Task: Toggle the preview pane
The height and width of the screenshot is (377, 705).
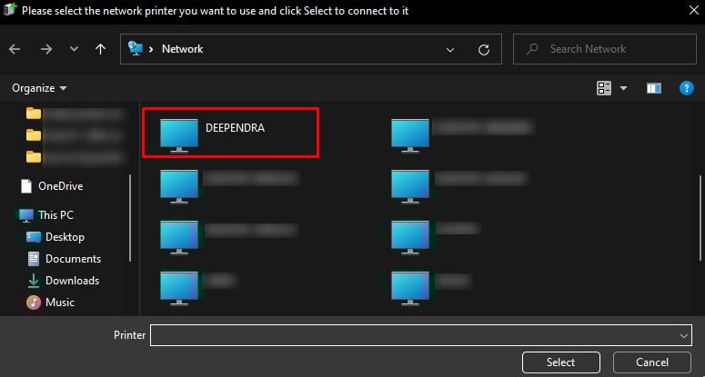Action: point(654,88)
